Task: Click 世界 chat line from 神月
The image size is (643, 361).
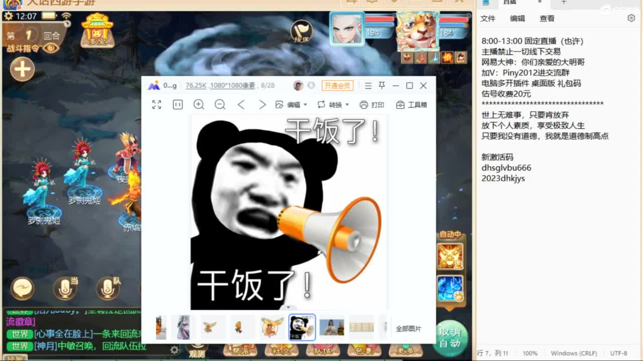Action: click(76, 346)
